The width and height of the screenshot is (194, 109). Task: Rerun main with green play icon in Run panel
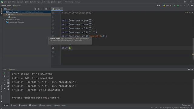tap(5, 73)
